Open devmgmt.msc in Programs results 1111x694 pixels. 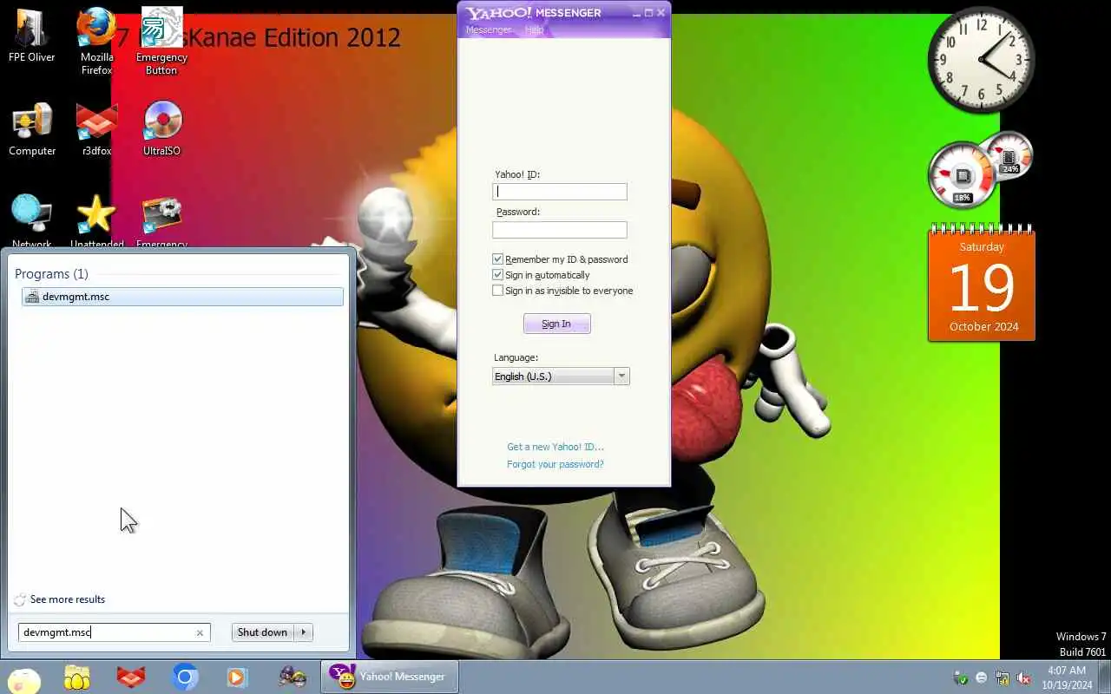pos(182,297)
